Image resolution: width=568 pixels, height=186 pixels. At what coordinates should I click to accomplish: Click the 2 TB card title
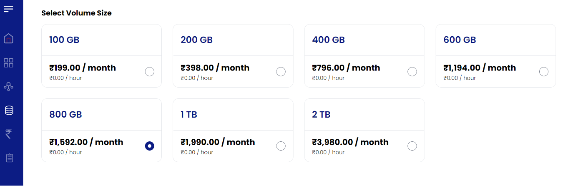click(x=321, y=115)
